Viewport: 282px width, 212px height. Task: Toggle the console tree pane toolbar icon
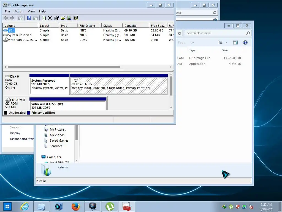[x=20, y=18]
